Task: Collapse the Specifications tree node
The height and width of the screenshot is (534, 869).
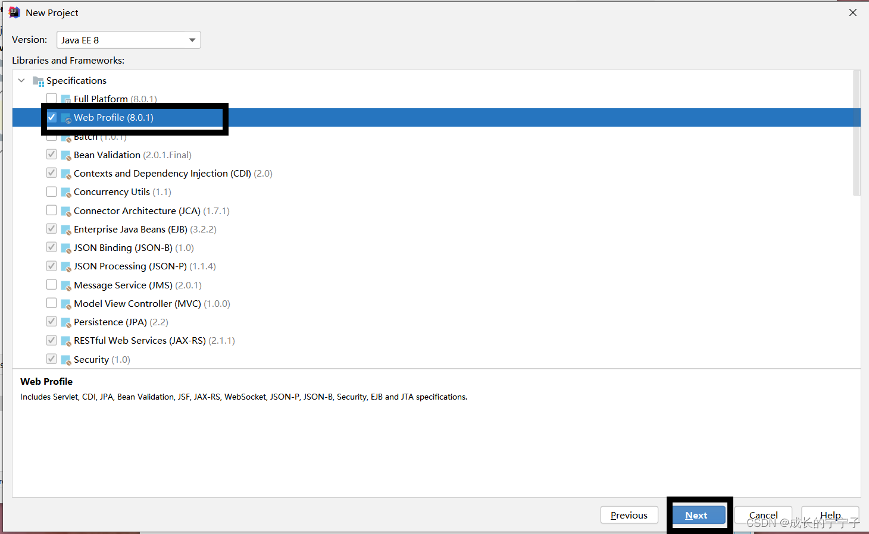Action: 21,80
